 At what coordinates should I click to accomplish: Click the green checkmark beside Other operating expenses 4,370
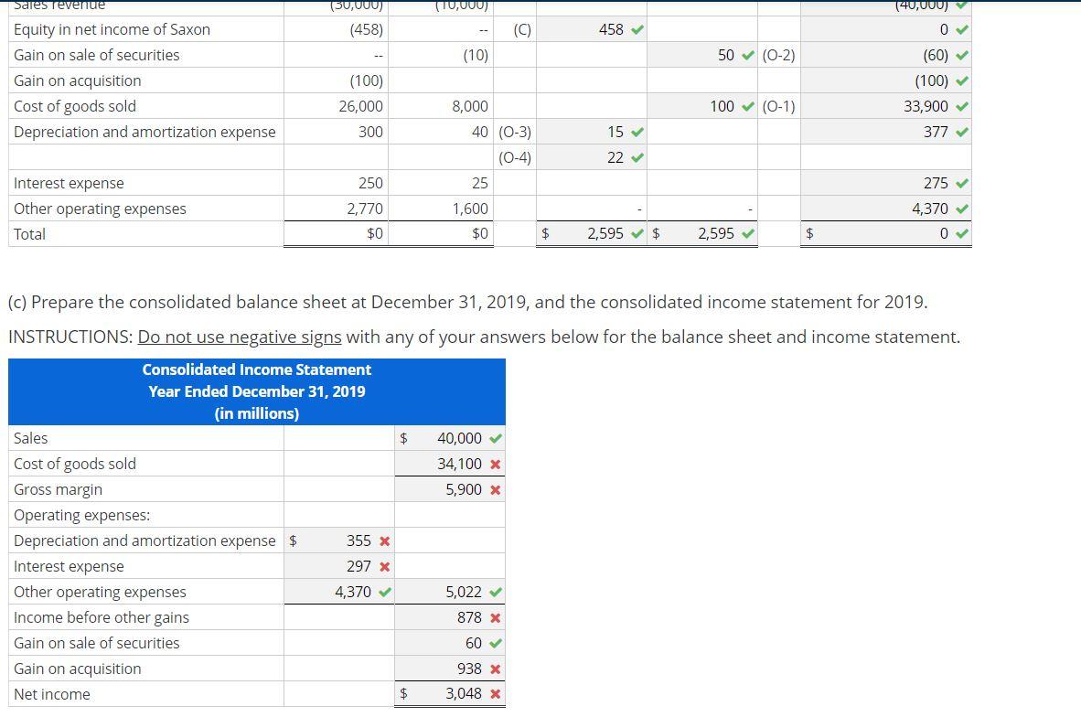(384, 592)
